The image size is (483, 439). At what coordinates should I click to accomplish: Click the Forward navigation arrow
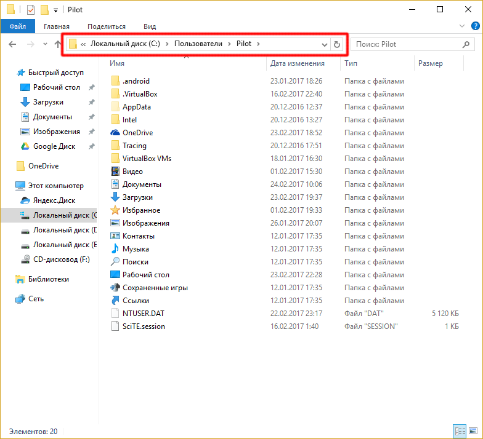click(x=31, y=44)
